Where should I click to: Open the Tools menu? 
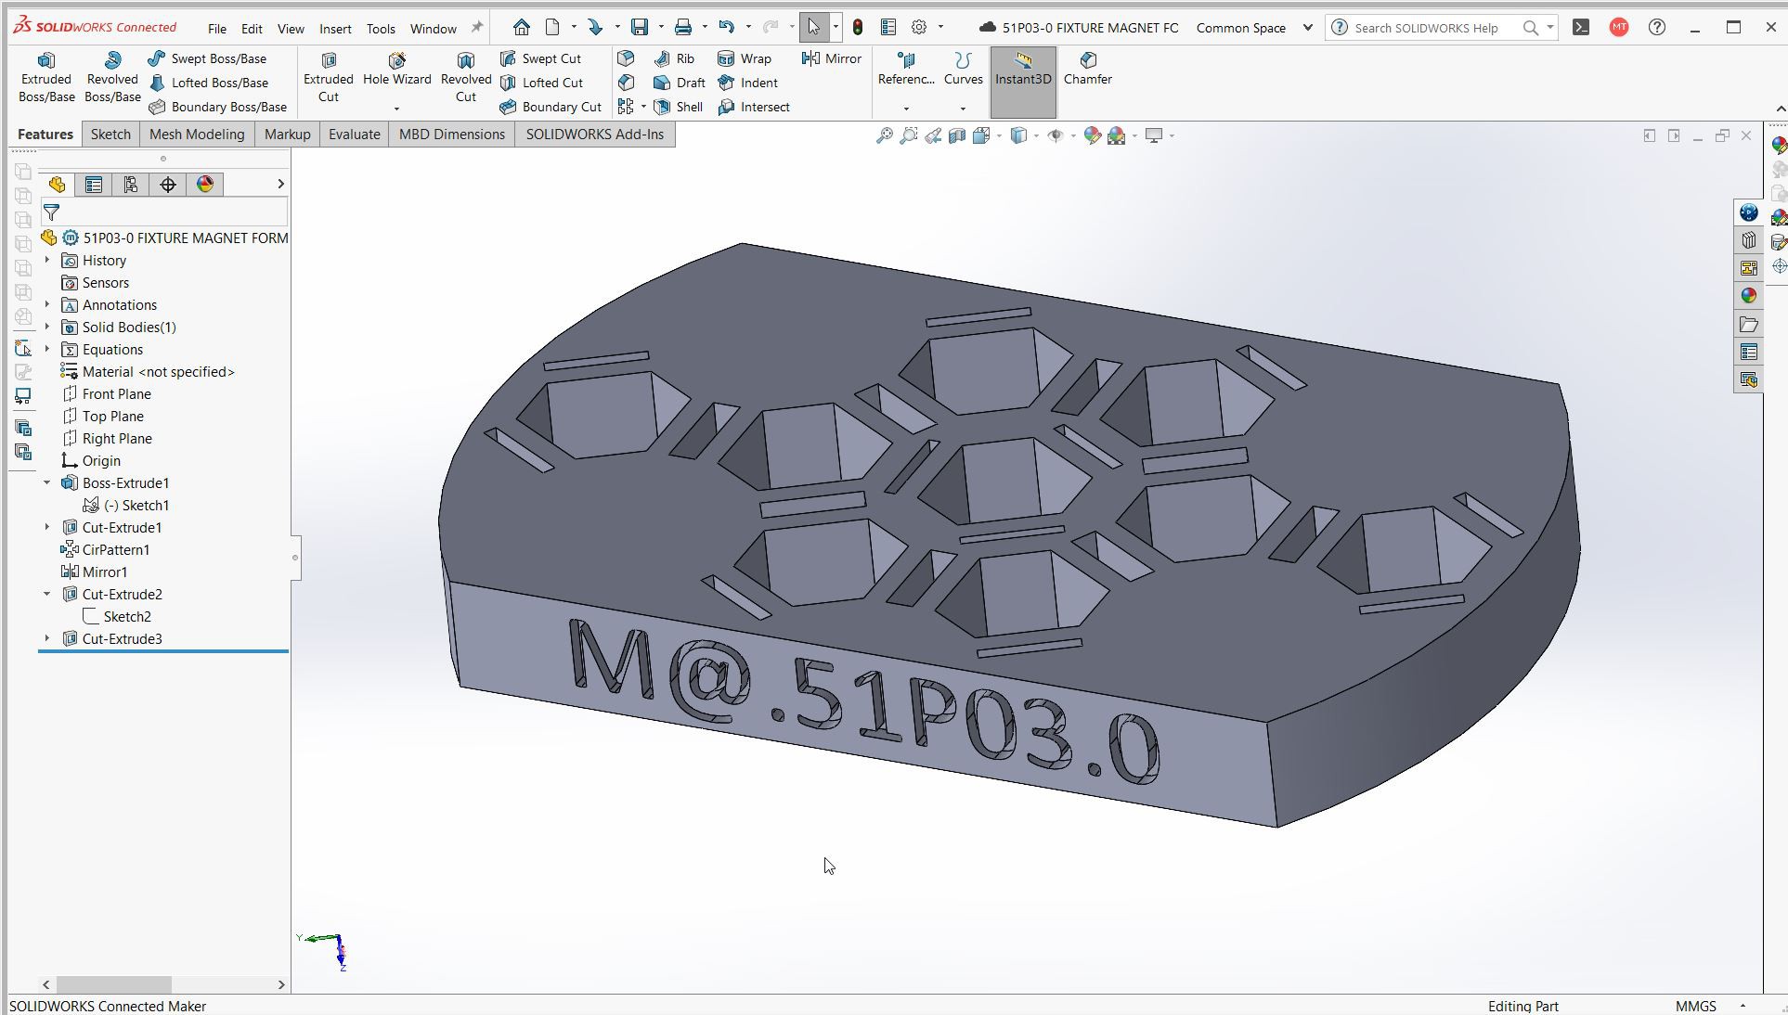point(381,29)
